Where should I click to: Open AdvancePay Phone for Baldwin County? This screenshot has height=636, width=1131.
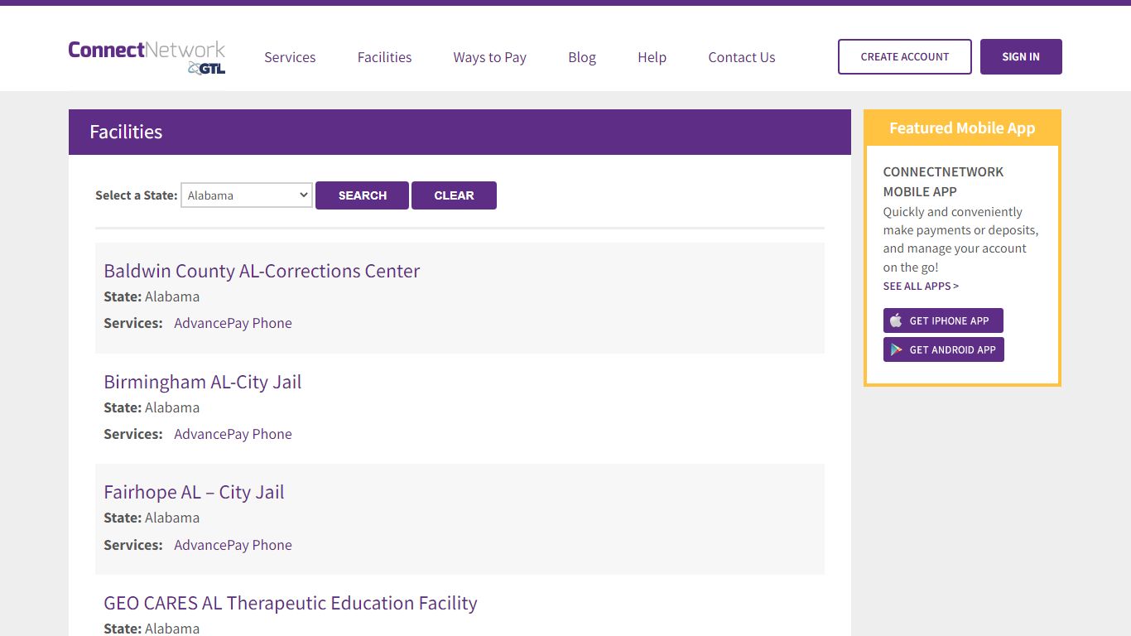(x=233, y=323)
